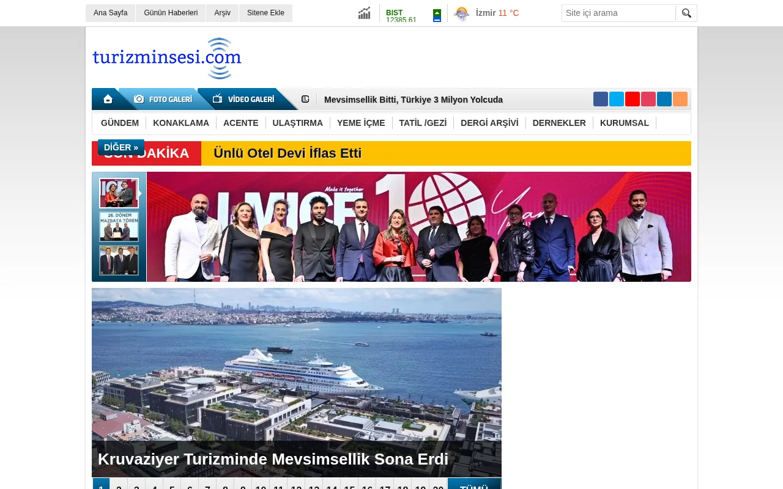Open the KONAKLAMA menu item
Image resolution: width=783 pixels, height=489 pixels.
point(181,123)
